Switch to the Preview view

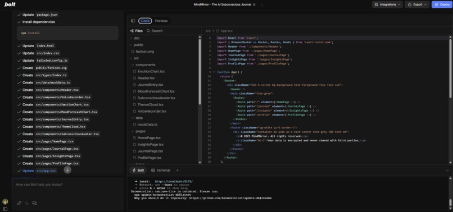tap(161, 21)
